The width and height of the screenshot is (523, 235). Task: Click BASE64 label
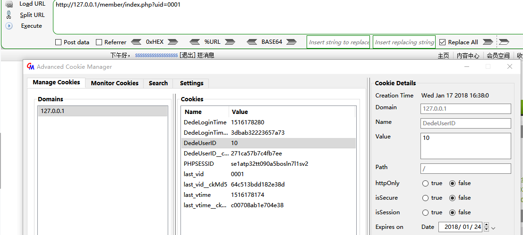[272, 42]
